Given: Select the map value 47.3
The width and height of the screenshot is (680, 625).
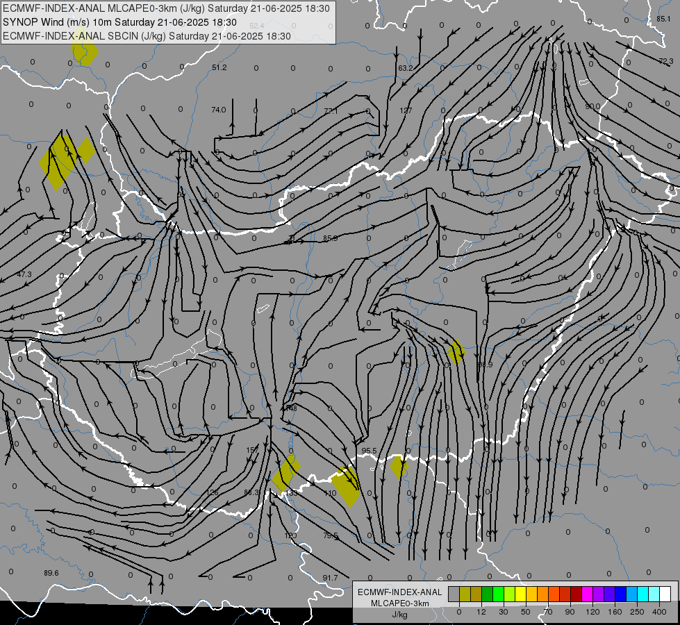Looking at the screenshot, I should pos(25,274).
